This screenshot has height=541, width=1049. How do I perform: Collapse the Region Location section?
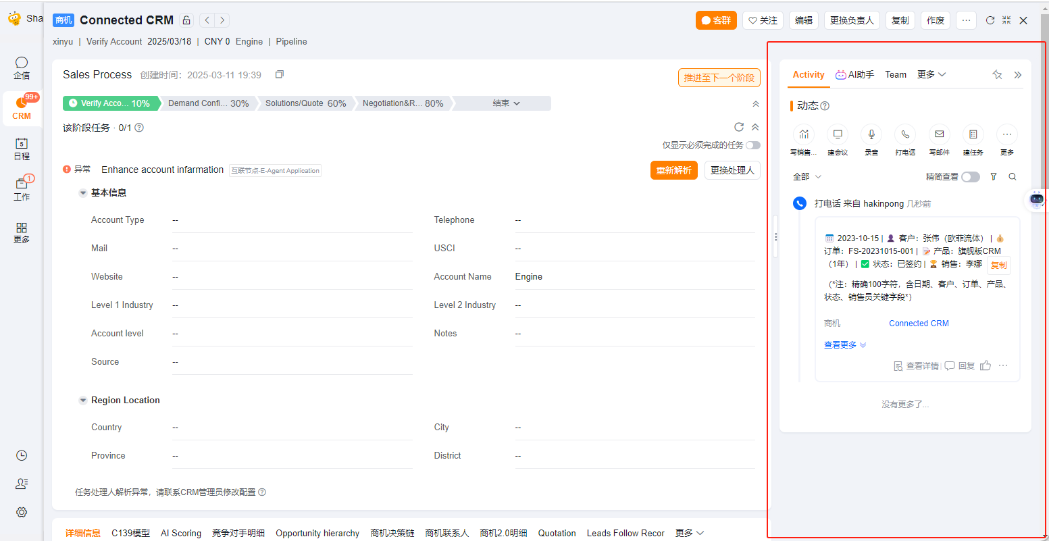tap(83, 401)
